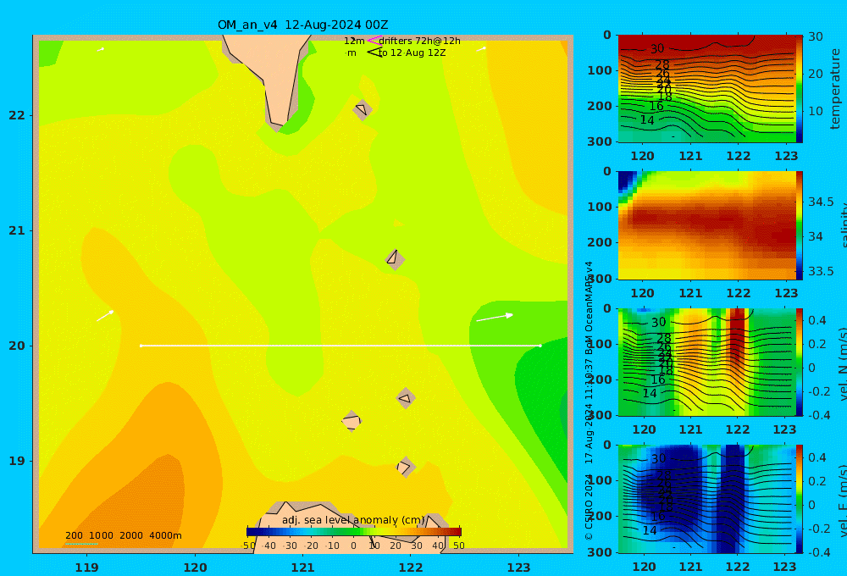847x576 pixels.
Task: Click the main map's latitude label 22
Action: click(17, 115)
